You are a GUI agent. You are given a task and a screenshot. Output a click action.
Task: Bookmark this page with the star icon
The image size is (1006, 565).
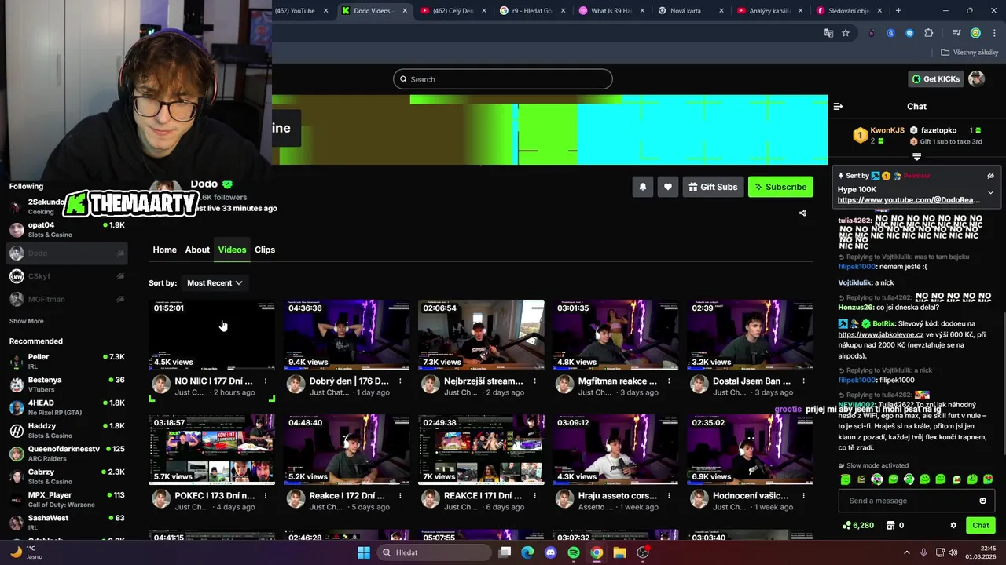tap(846, 33)
